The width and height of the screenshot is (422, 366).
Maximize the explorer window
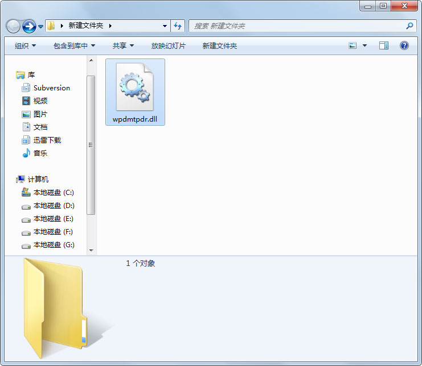click(x=383, y=6)
